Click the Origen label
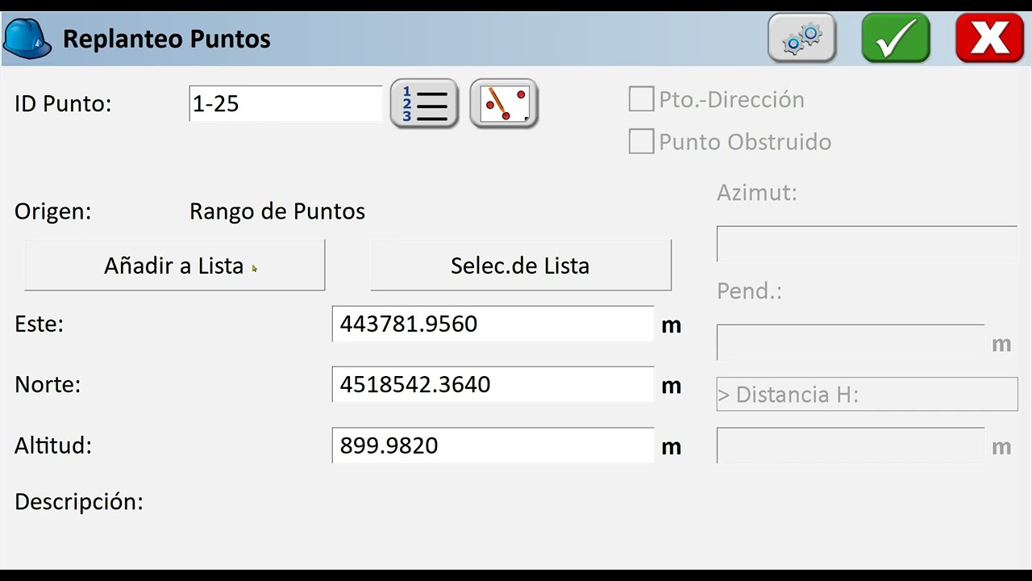1032x581 pixels. (53, 212)
